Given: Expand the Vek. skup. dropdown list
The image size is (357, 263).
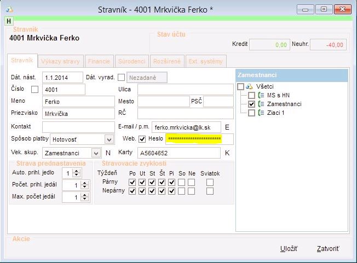Looking at the screenshot, I should click(x=96, y=153).
